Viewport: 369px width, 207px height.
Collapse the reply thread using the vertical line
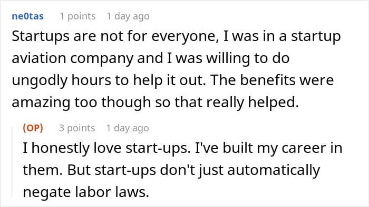click(x=12, y=162)
